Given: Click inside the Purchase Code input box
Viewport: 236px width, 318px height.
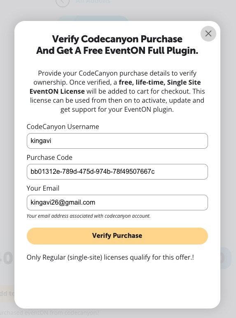Looking at the screenshot, I should [x=117, y=172].
